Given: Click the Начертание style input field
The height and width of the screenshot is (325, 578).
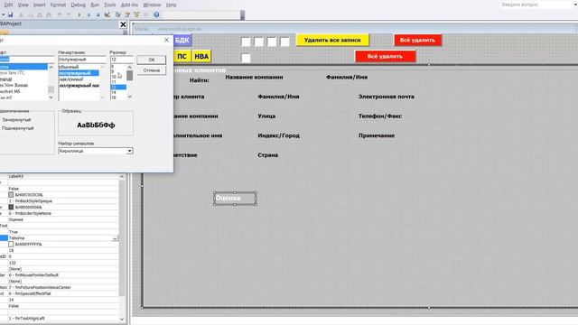Looking at the screenshot, I should click(82, 60).
